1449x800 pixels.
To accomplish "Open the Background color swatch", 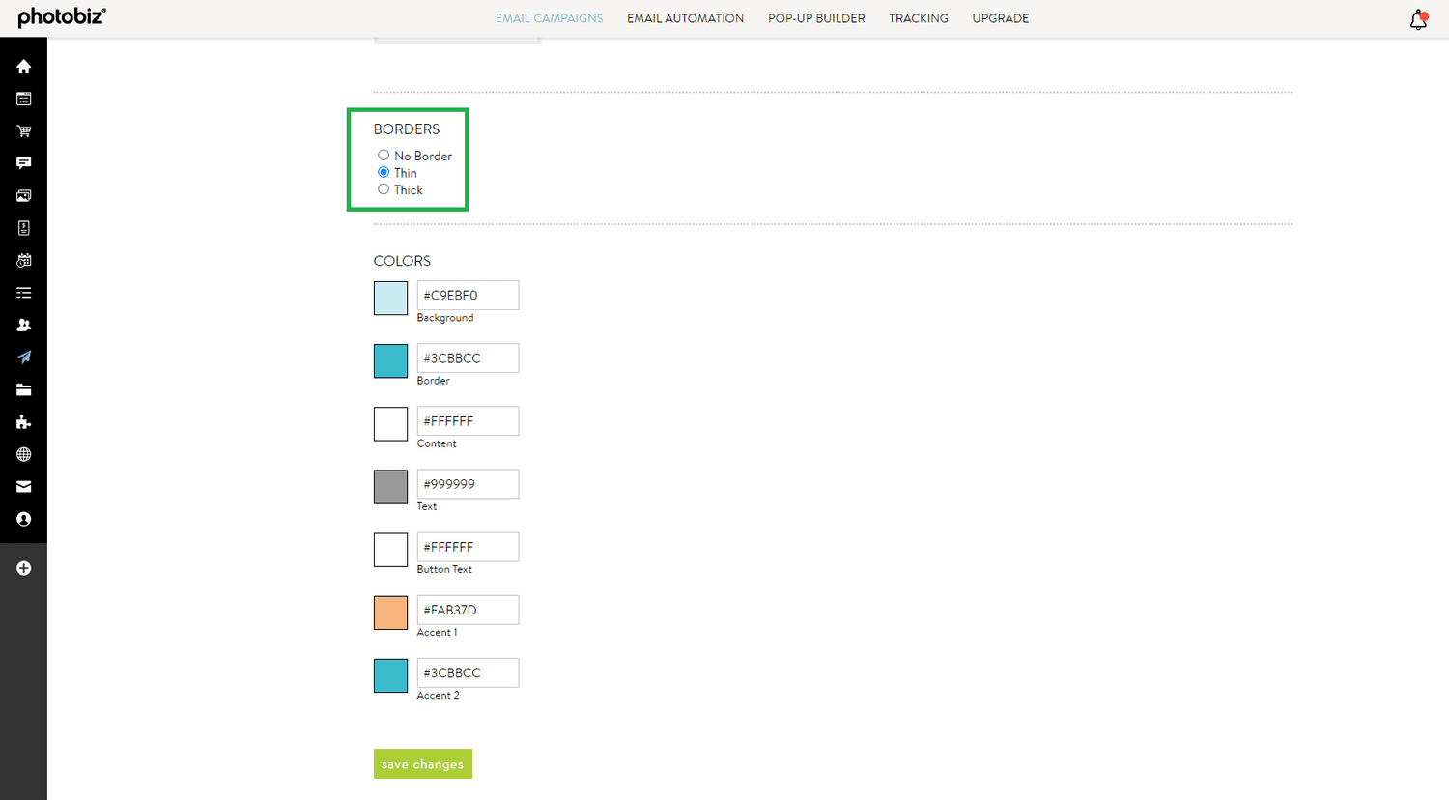I will pos(390,298).
